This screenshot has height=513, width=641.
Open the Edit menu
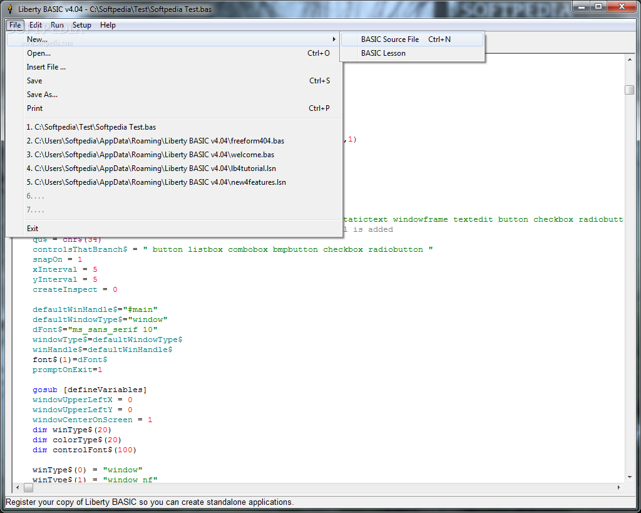click(36, 25)
